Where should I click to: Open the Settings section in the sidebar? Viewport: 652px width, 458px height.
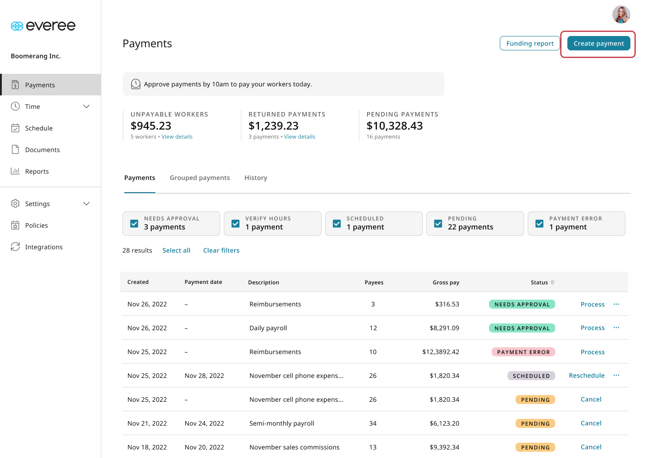(37, 203)
